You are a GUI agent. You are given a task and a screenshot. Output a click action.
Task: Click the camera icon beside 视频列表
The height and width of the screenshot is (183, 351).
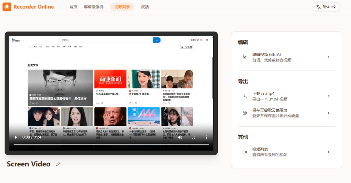point(245,152)
